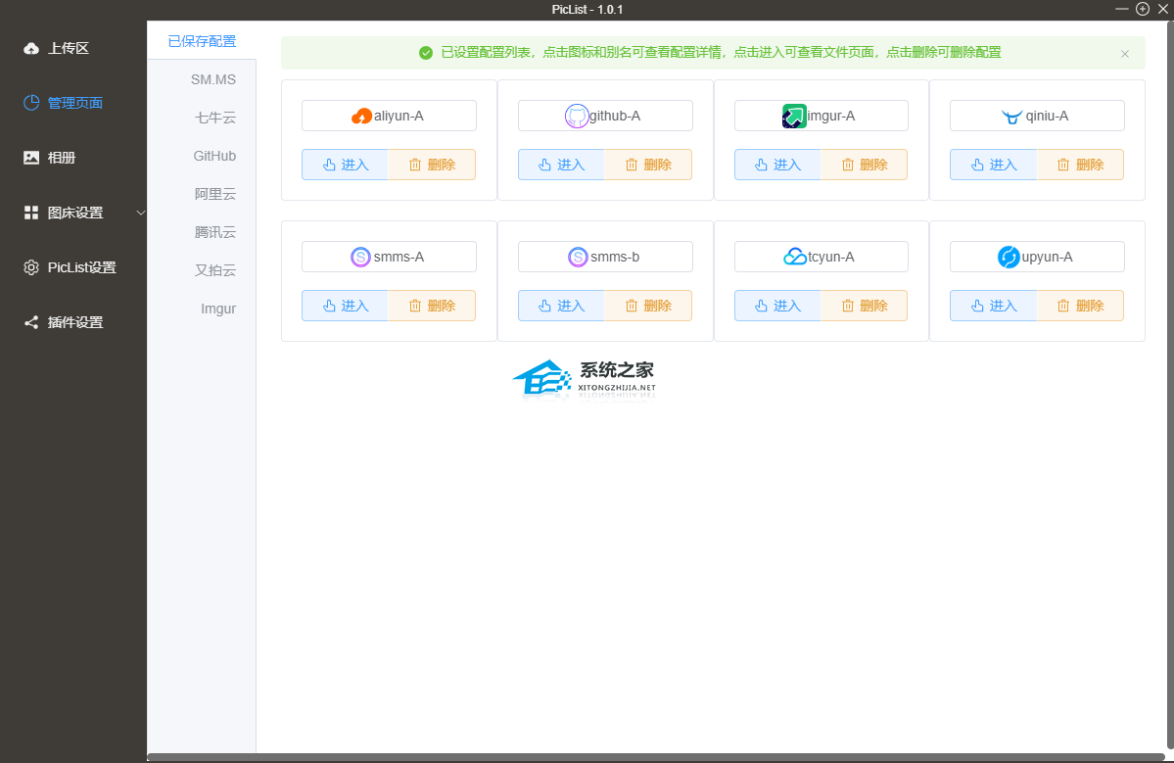Click the aliyun-A cloud icon
The width and height of the screenshot is (1174, 763).
[x=361, y=116]
